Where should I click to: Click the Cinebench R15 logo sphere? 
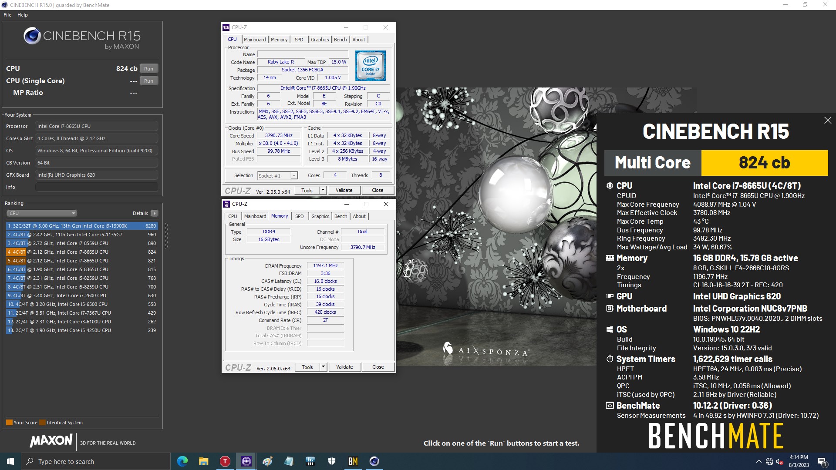32,36
